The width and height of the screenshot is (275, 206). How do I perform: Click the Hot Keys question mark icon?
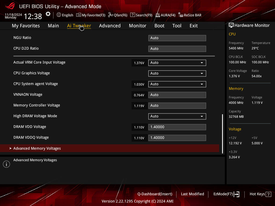268,194
